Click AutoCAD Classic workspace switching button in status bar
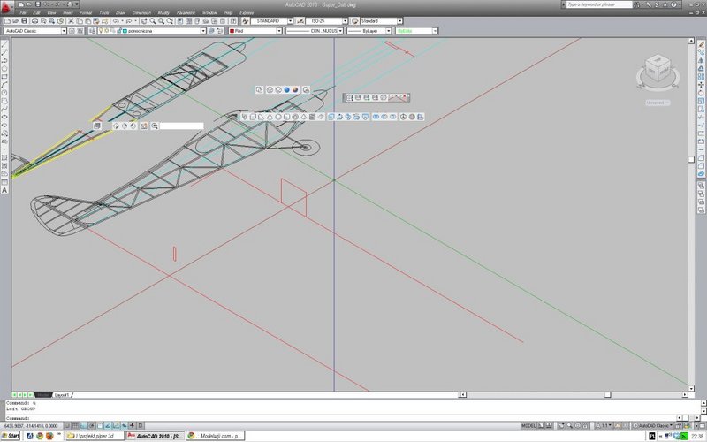This screenshot has height=442, width=707. pyautogui.click(x=651, y=425)
